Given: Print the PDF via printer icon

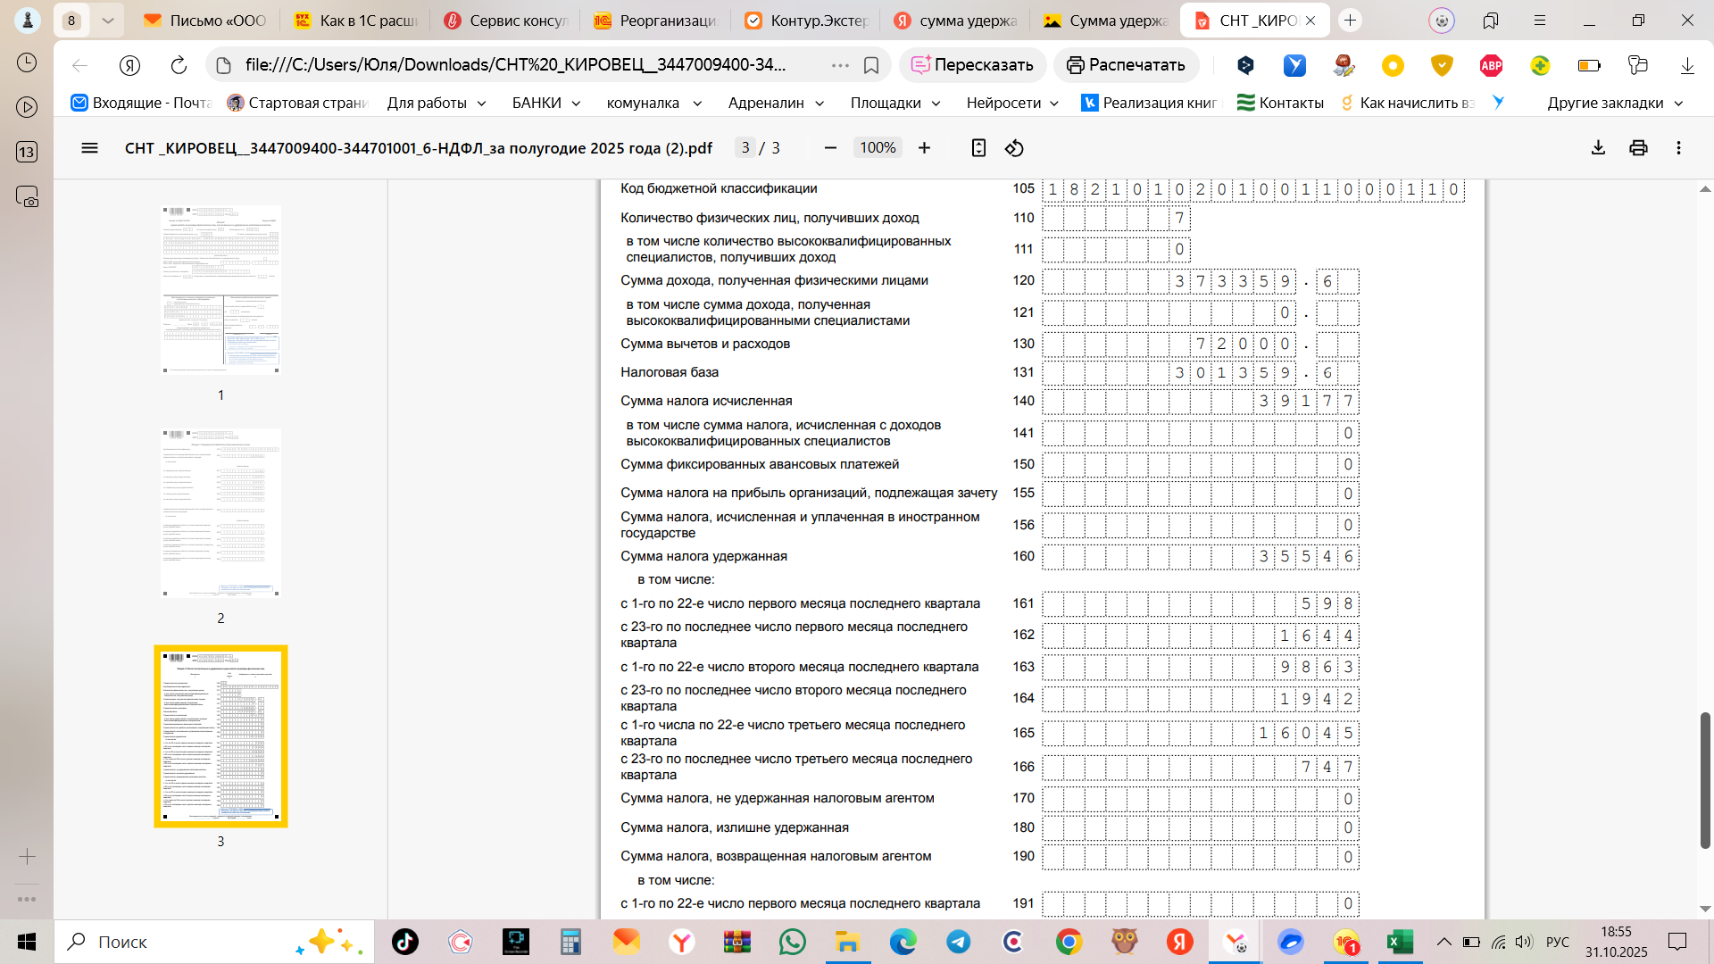Looking at the screenshot, I should point(1638,148).
